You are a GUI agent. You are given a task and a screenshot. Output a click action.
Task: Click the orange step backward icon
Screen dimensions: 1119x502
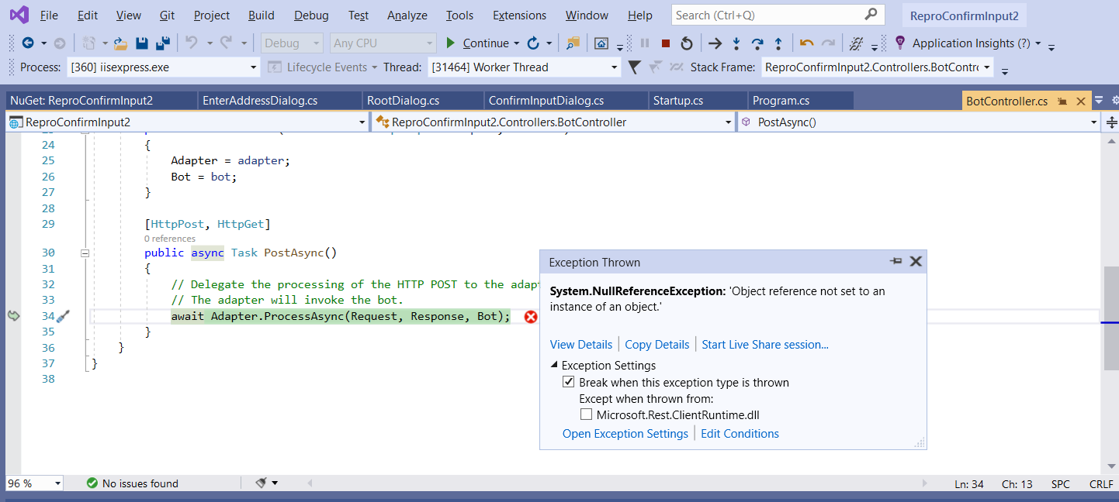pos(807,43)
